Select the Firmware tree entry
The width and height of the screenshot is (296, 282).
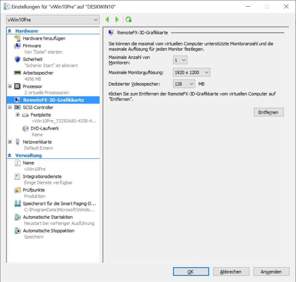click(x=32, y=46)
